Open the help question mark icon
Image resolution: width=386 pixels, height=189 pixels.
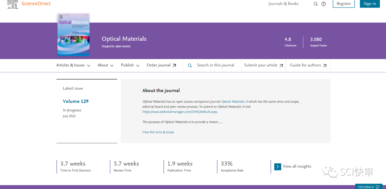[323, 4]
